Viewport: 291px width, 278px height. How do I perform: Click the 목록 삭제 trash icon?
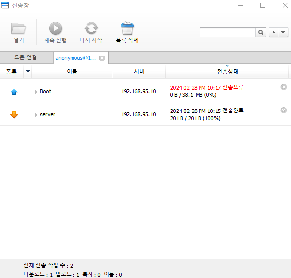click(x=127, y=28)
